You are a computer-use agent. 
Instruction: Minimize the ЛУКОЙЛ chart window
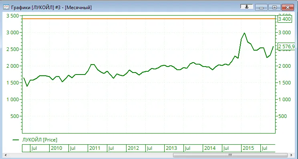coord(261,8)
